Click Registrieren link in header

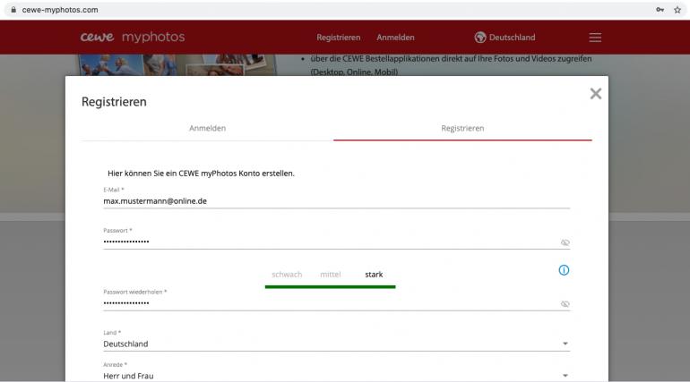coord(339,38)
